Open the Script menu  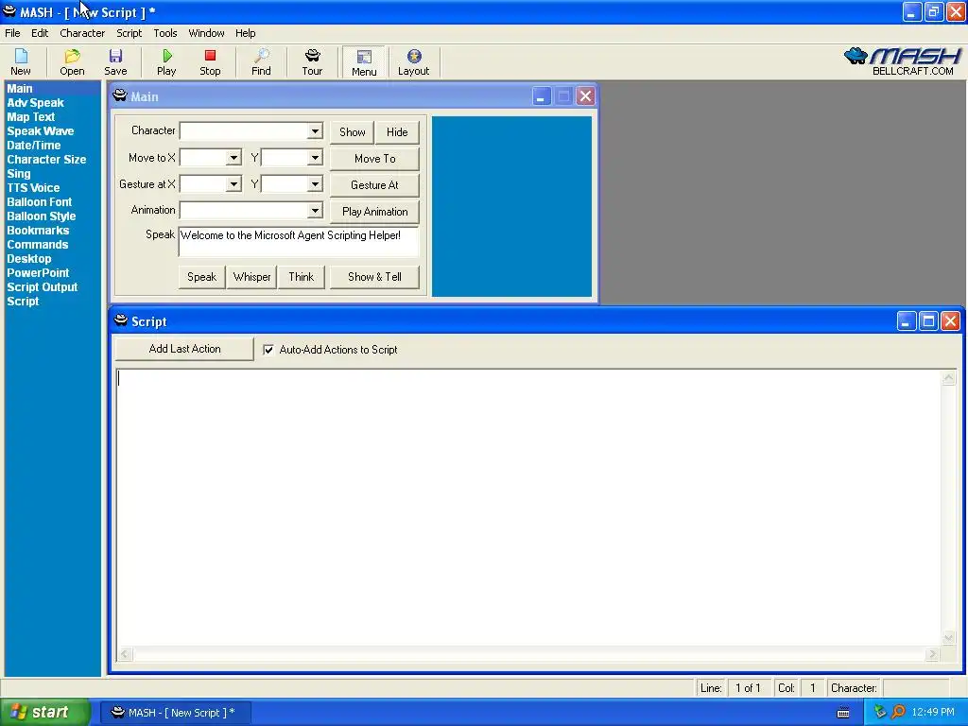[x=129, y=33]
